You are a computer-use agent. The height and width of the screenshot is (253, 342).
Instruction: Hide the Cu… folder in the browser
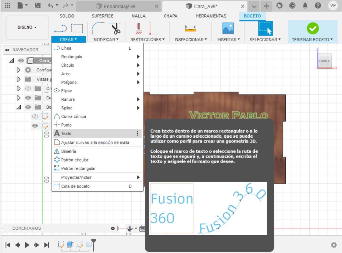coord(28,98)
